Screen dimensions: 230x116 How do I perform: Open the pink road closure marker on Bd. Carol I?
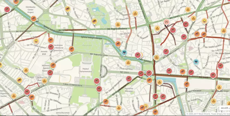click(167, 22)
